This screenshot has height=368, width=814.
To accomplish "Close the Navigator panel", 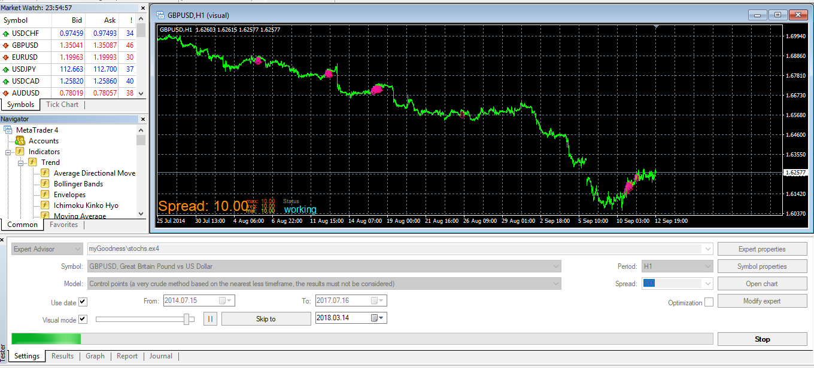I will 142,119.
